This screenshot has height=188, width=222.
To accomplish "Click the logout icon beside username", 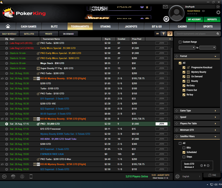I will (218, 7).
